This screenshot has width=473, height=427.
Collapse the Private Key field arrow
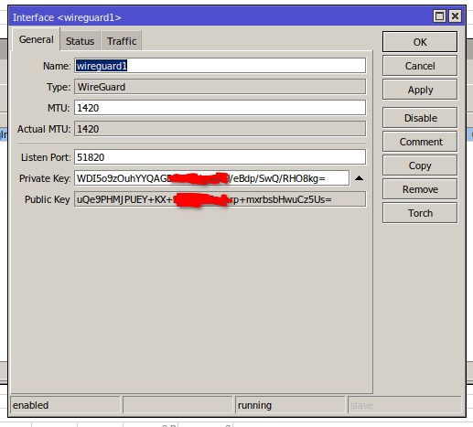[x=359, y=178]
